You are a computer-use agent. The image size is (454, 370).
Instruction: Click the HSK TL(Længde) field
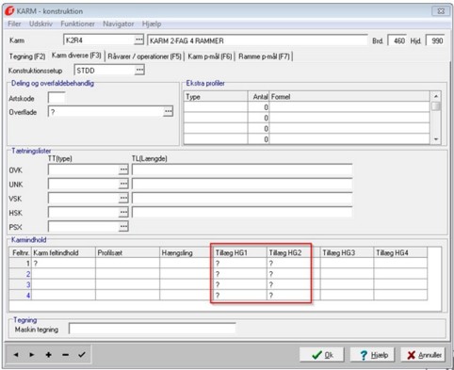(242, 213)
